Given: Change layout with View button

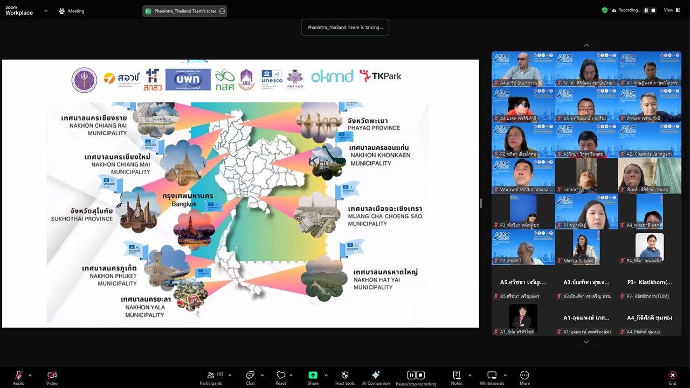Looking at the screenshot, I should [x=672, y=10].
